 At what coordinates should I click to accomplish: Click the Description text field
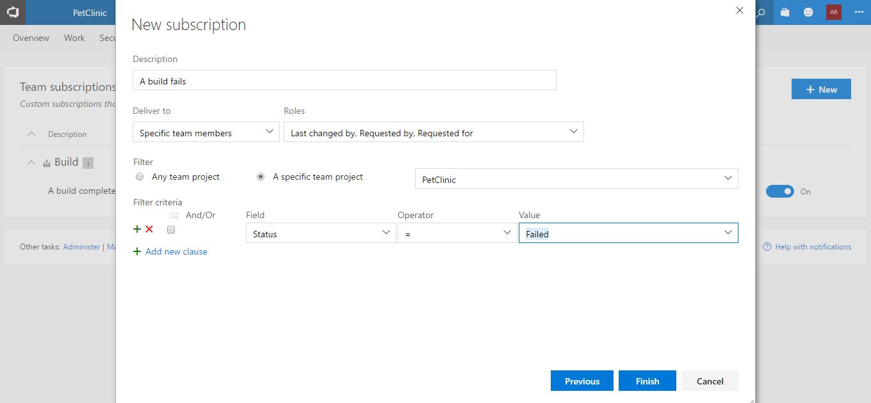click(x=345, y=80)
